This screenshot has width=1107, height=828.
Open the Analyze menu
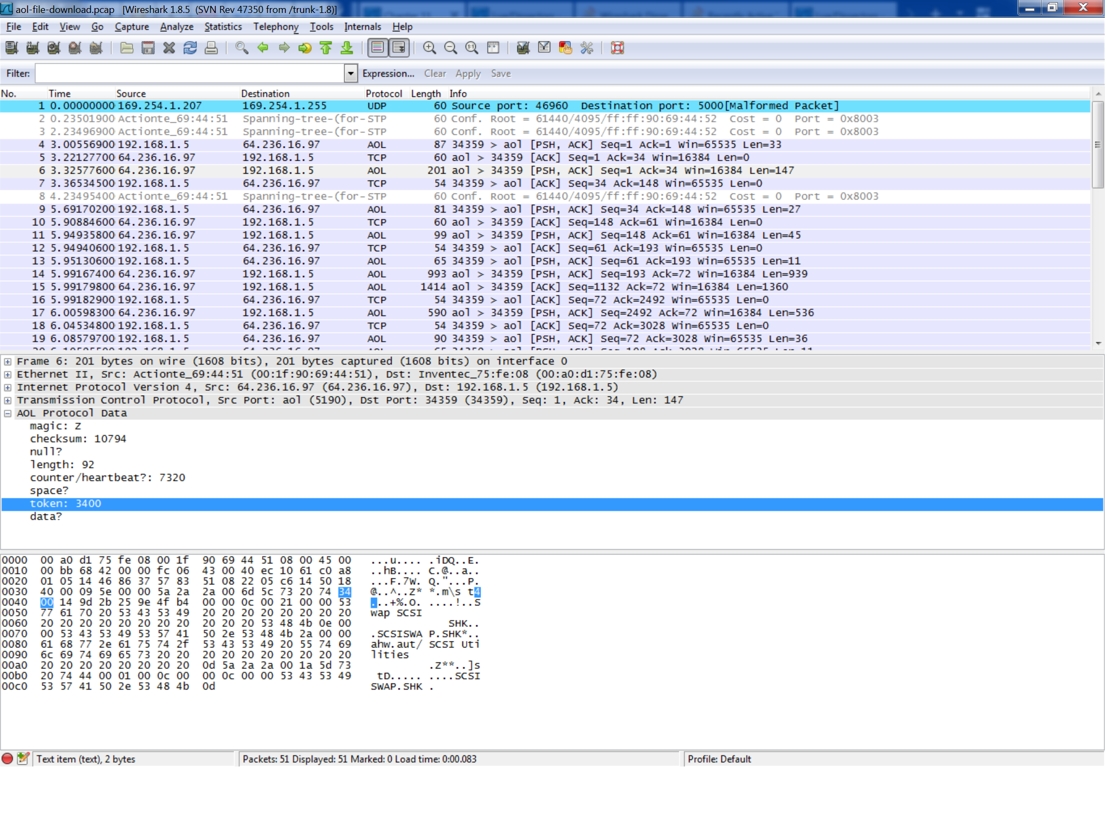coord(176,26)
